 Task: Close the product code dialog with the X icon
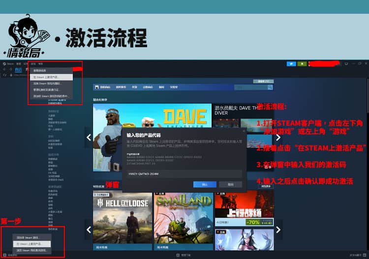tap(244, 131)
